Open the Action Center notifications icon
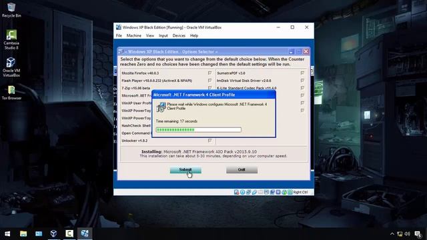427x240 pixels. coord(418,234)
